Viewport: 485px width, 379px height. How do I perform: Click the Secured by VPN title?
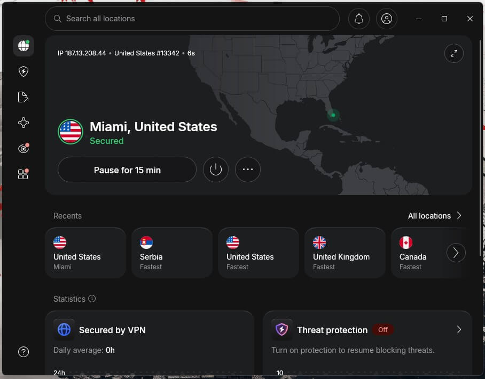click(112, 330)
